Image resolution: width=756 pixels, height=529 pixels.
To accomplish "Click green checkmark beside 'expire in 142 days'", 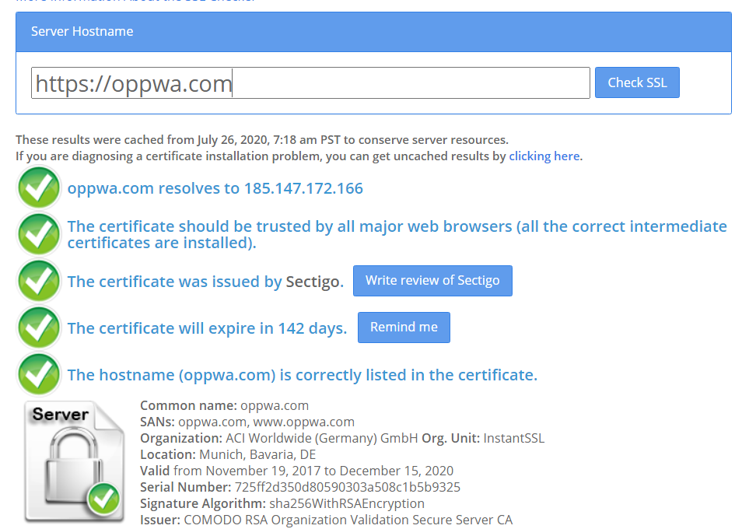I will coord(39,328).
